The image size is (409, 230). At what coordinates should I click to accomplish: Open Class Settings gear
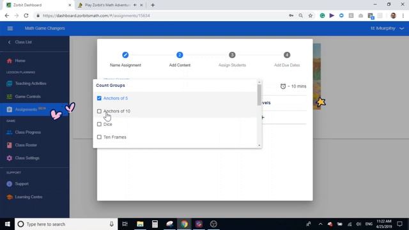click(10, 158)
